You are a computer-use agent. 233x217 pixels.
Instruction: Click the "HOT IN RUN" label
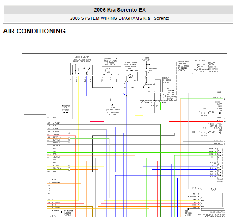pyautogui.click(x=200, y=60)
